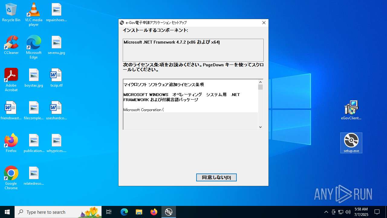Screen dimensions: 387x218
Task: Select the VLC media player shortcut
Action: point(34,15)
